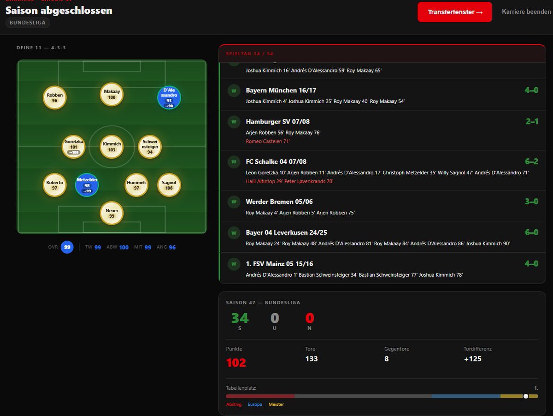Image resolution: width=553 pixels, height=416 pixels.
Task: Click Punkte value 102
Action: (236, 363)
